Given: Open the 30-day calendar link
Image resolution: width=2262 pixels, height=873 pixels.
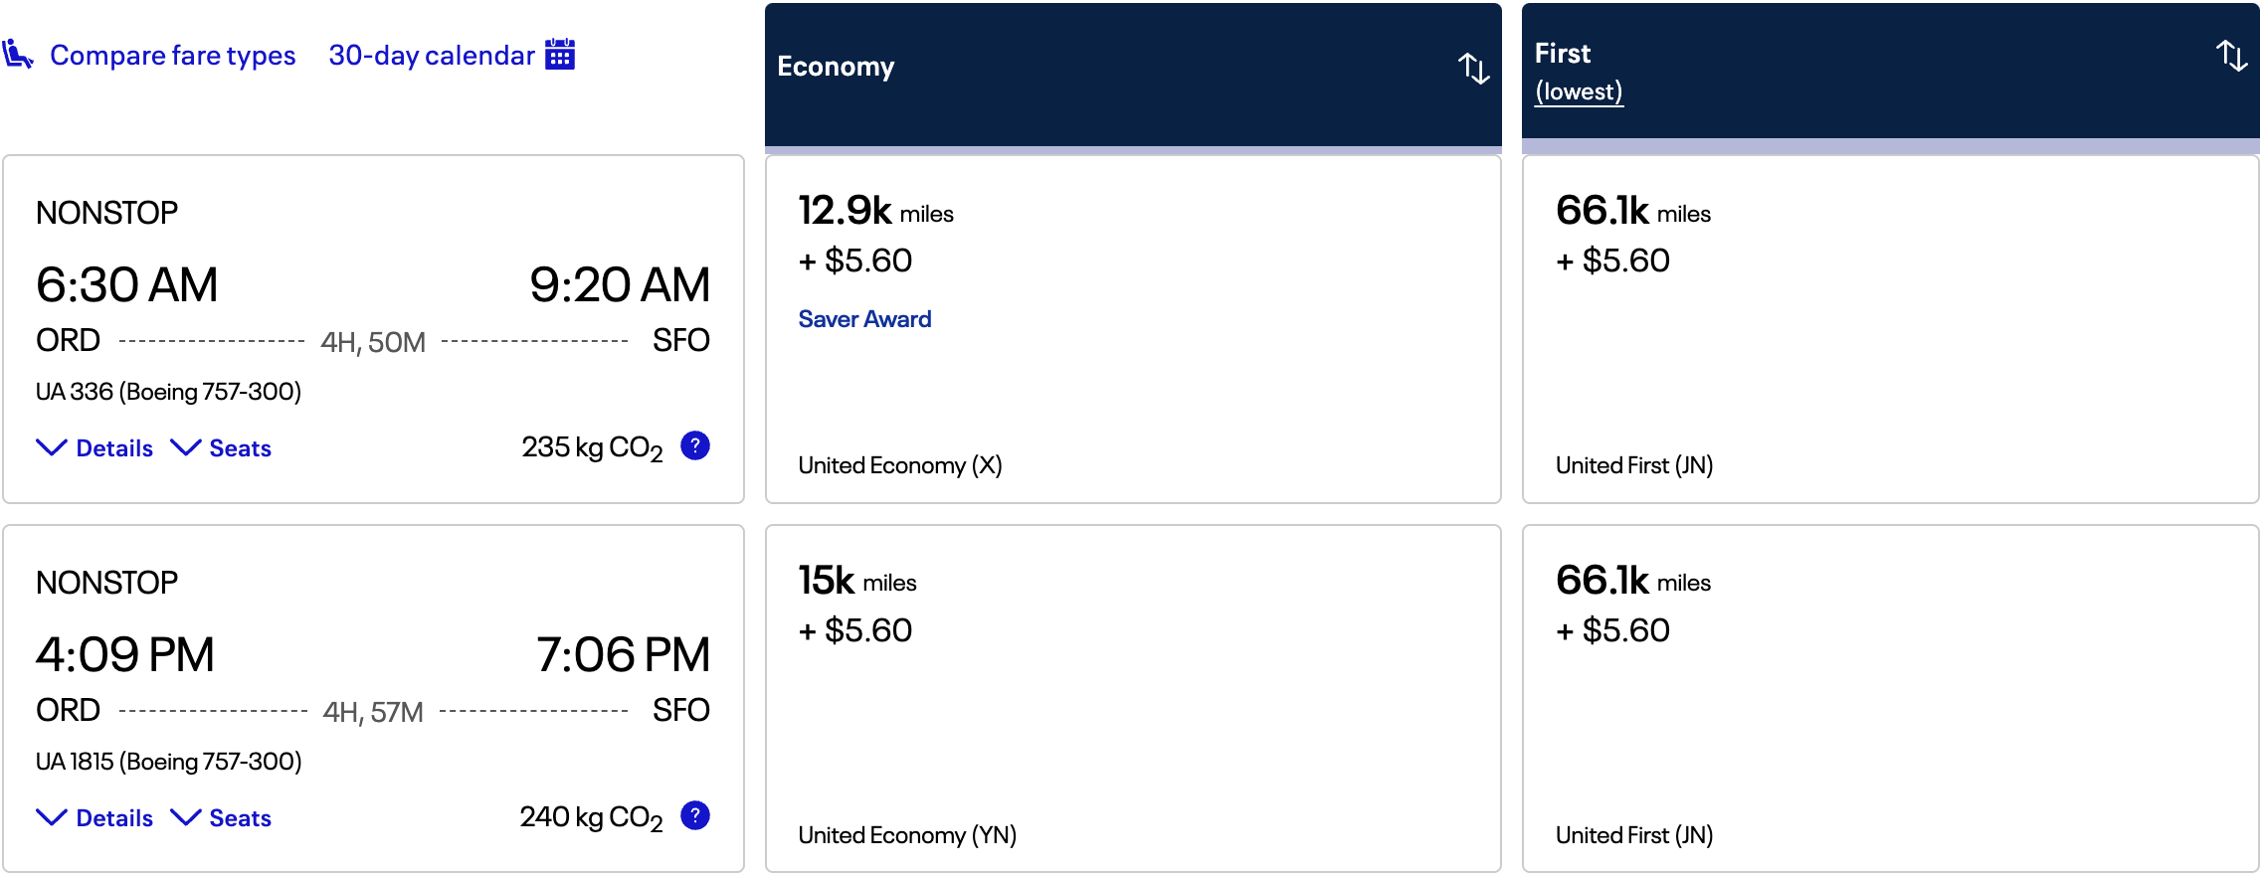Looking at the screenshot, I should (432, 55).
